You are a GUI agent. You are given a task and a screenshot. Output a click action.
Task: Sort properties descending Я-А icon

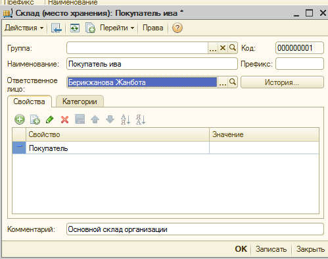point(141,120)
